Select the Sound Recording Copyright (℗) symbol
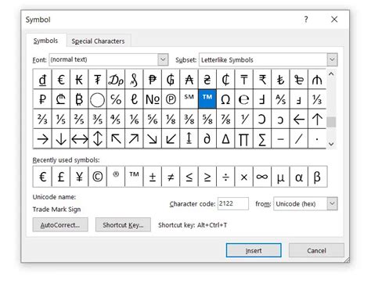The image size is (371, 283). point(171,99)
